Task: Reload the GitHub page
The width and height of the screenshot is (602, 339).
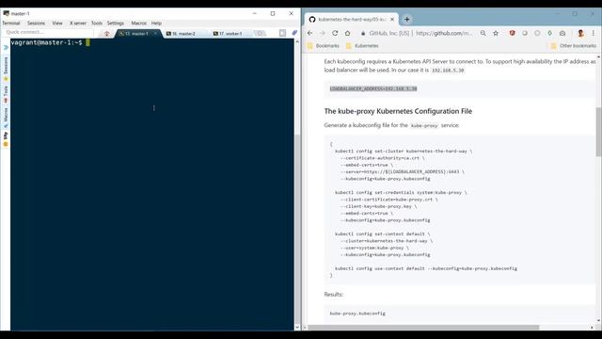Action: click(x=335, y=34)
